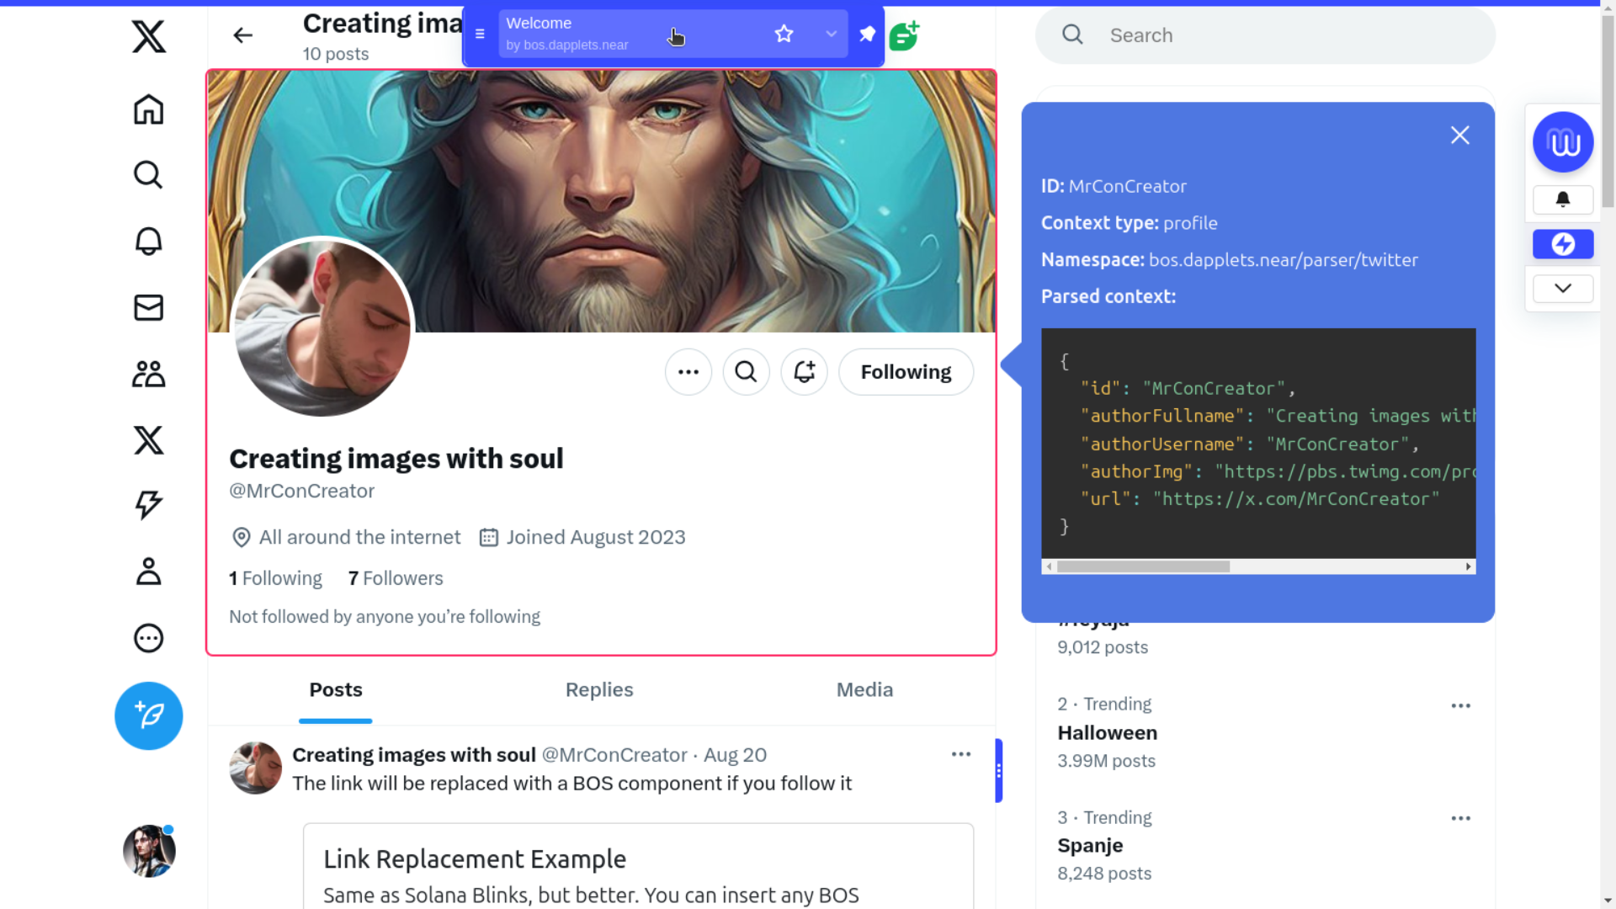Switch to the Media tab

(864, 689)
